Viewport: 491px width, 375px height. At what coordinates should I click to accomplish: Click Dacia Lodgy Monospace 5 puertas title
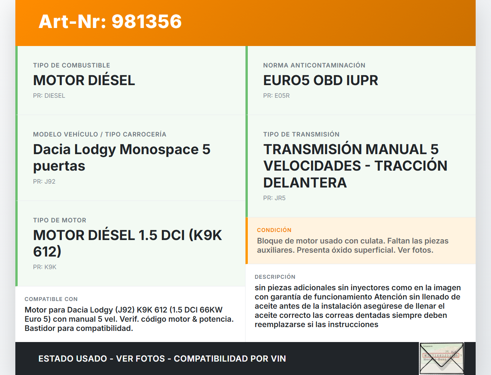[x=122, y=158]
